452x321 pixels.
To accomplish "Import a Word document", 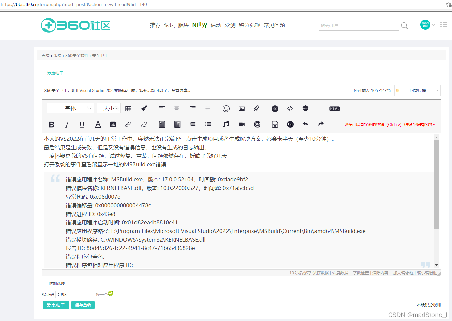I will coord(275,124).
